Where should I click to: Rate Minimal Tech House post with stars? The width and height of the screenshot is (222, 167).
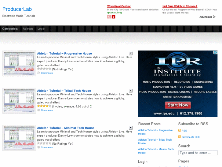click(44, 143)
